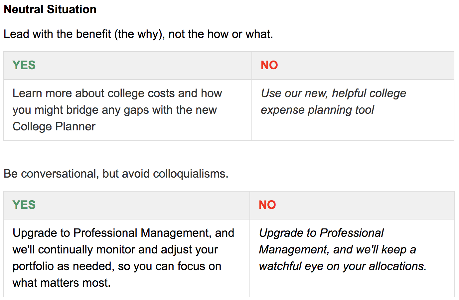Click the Neutral Situation heading
The width and height of the screenshot is (459, 300).
(50, 9)
